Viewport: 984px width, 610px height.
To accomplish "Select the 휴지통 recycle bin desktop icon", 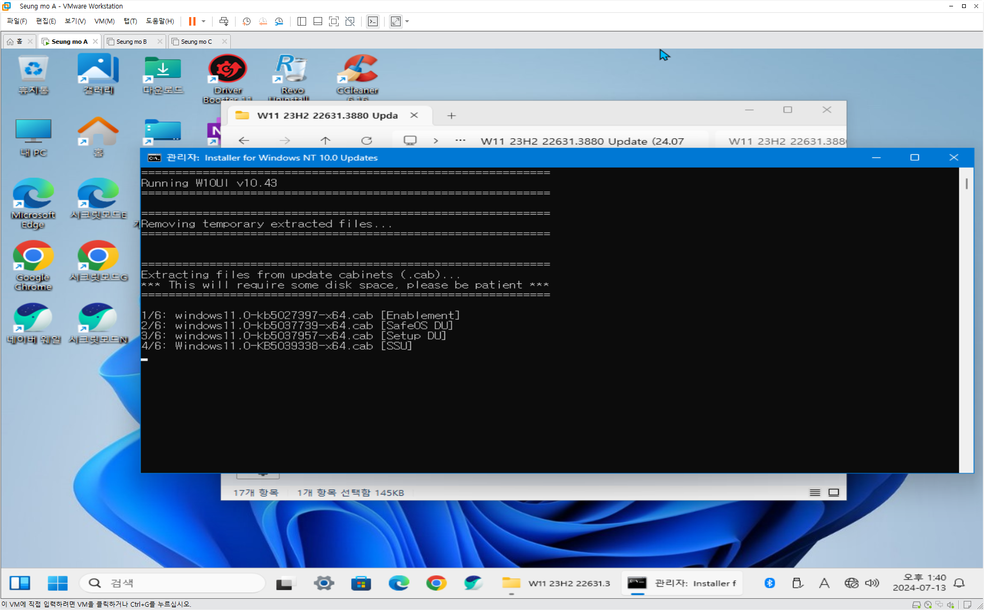I will (34, 76).
